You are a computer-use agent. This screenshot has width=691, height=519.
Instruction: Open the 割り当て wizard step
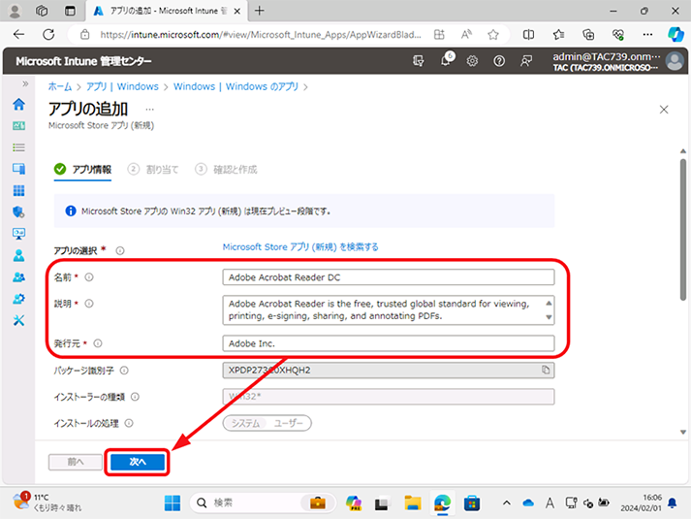pyautogui.click(x=153, y=170)
